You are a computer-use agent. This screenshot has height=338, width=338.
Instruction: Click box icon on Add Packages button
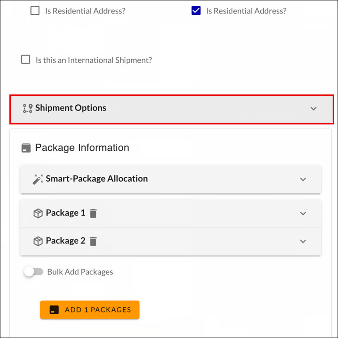[54, 310]
